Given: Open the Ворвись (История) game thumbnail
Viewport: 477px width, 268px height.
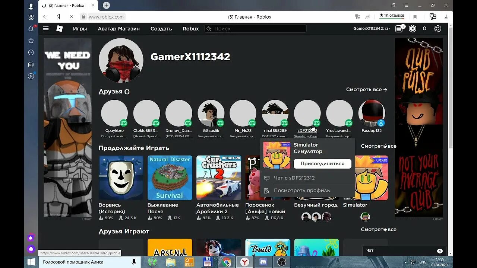Looking at the screenshot, I should click(x=121, y=178).
